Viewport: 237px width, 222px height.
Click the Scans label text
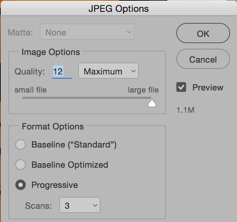38,205
